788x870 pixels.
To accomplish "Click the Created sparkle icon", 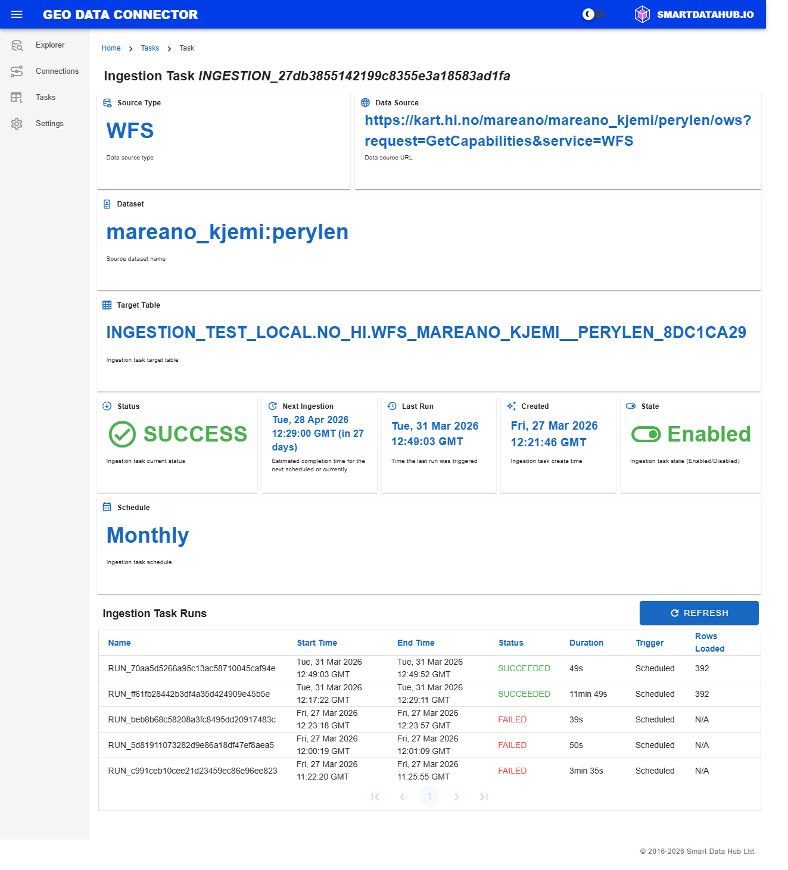I will click(511, 406).
